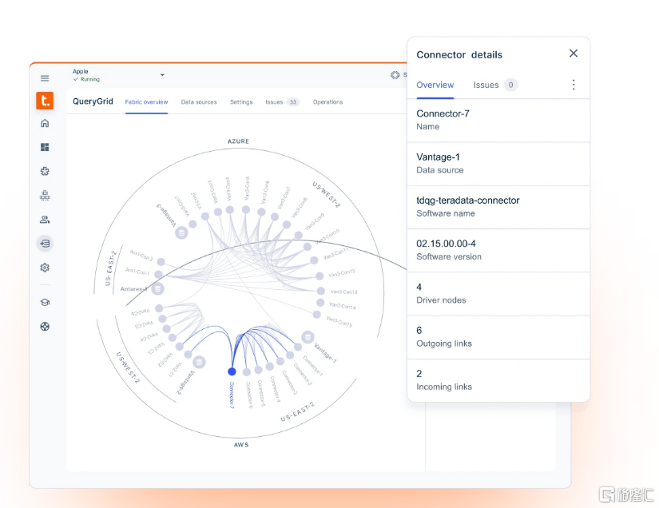
Task: Click the AZURE cloud label
Action: click(x=238, y=141)
